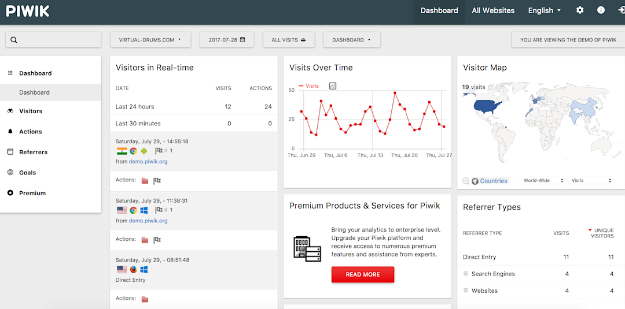The width and height of the screenshot is (625, 309).
Task: Open the DASHBOARD manager dropdown
Action: [x=352, y=40]
